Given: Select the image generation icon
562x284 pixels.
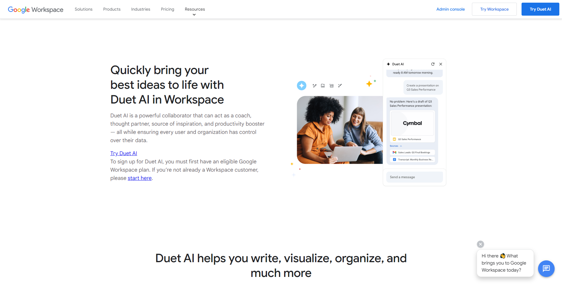Looking at the screenshot, I should point(323,86).
